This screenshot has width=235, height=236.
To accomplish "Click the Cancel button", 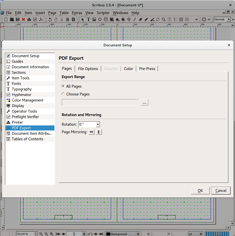I will [x=221, y=191].
